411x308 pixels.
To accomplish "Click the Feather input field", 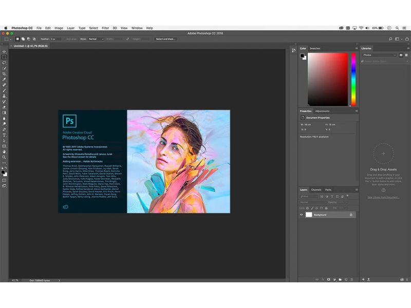I will 55,39.
